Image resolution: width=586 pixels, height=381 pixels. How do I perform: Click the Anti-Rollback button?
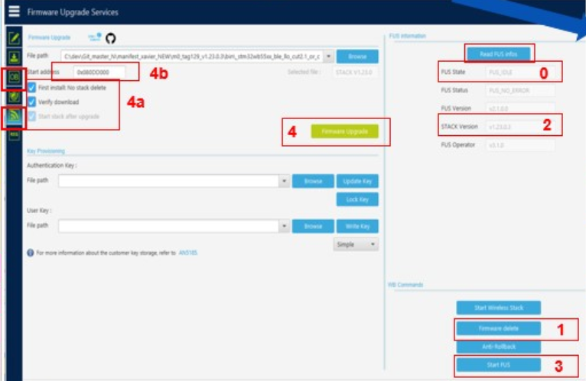tap(499, 347)
